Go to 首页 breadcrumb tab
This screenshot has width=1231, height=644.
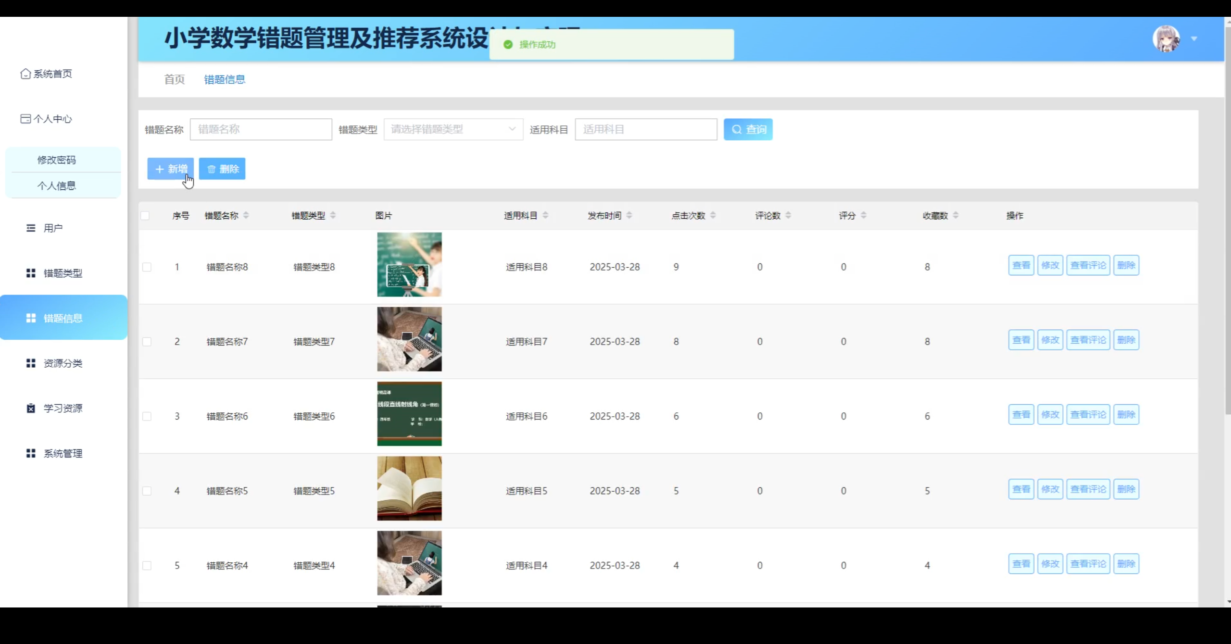[174, 79]
